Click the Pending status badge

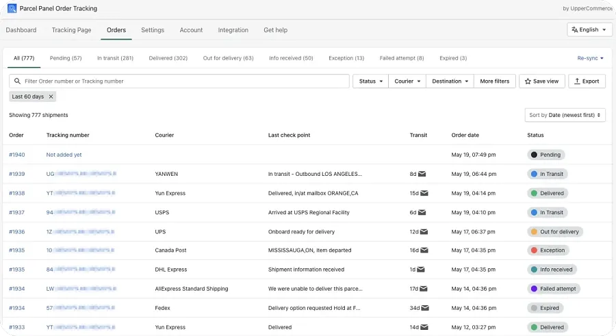[546, 155]
